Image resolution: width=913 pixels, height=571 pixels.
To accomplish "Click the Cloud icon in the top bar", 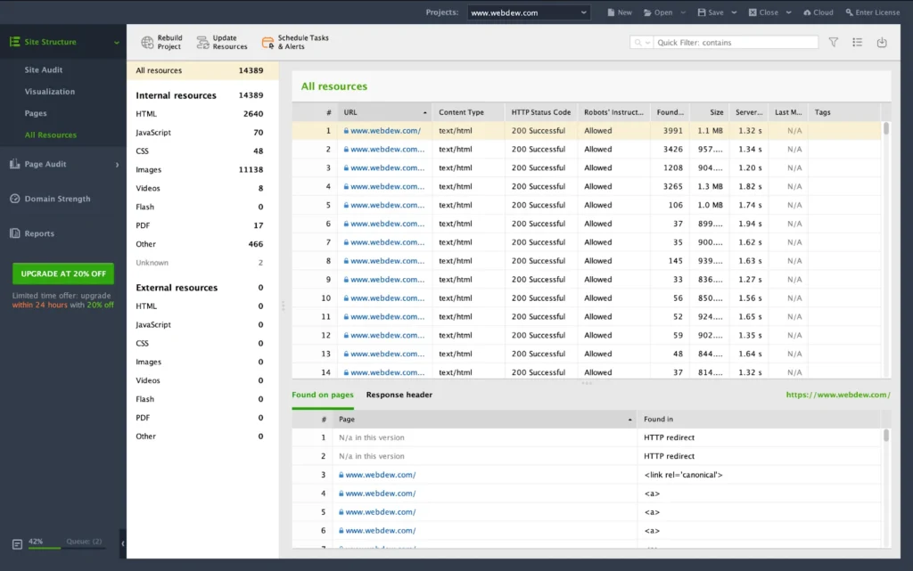I will click(x=817, y=12).
